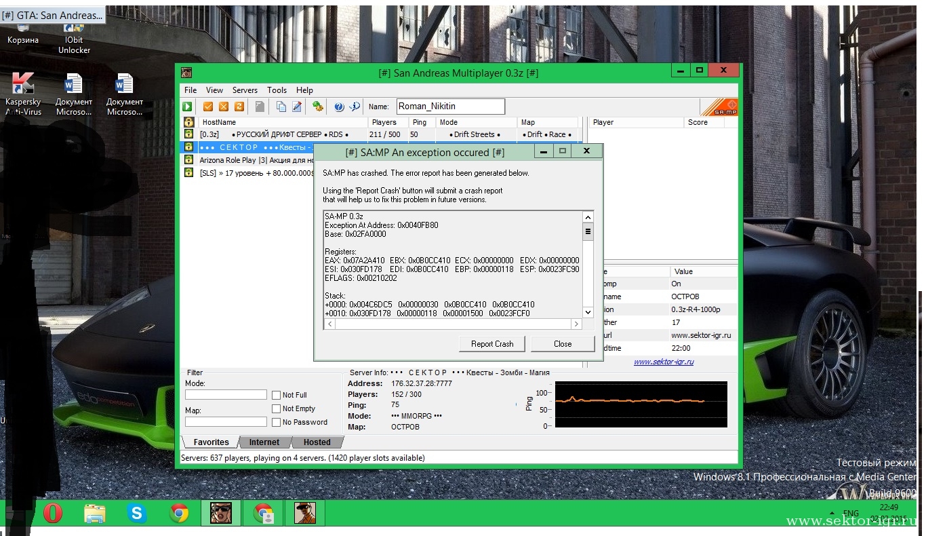This screenshot has height=536, width=926.
Task: Click the crash report horizontal scroll-left arrow
Action: pyautogui.click(x=329, y=324)
